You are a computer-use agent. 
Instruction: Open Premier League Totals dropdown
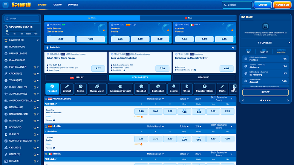coord(184,99)
